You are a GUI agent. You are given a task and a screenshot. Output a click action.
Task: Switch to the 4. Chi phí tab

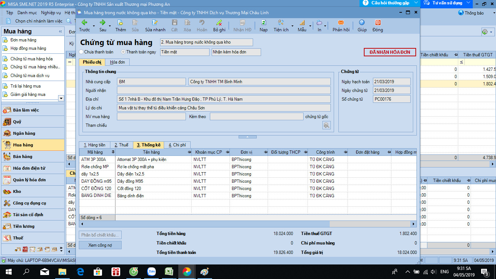[177, 145]
